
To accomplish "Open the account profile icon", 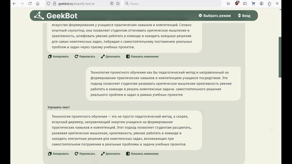I will point(261,4).
